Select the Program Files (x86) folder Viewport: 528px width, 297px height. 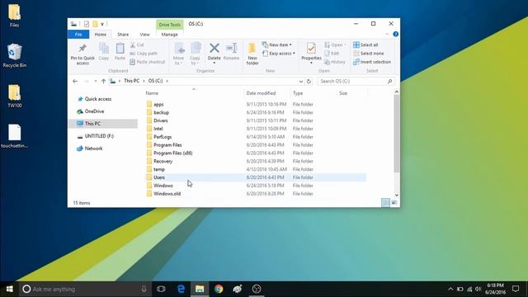[x=256, y=153]
